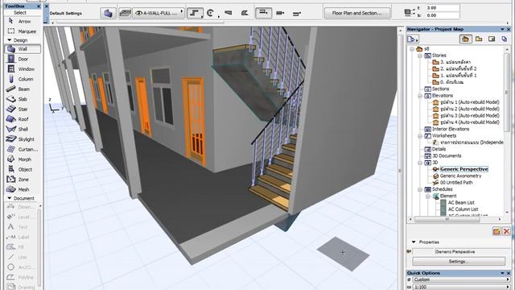
Task: Activate the Wall tool
Action: (23, 48)
